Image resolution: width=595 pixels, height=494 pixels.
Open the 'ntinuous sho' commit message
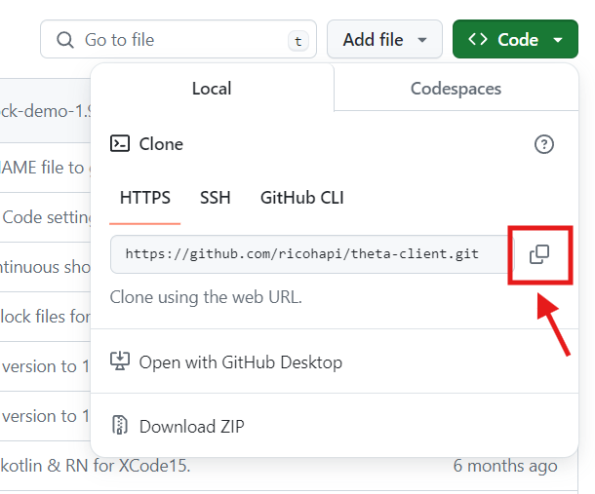click(x=45, y=267)
